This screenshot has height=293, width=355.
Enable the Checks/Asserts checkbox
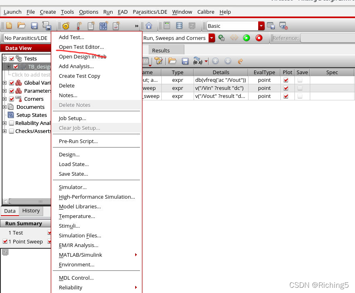(12, 131)
